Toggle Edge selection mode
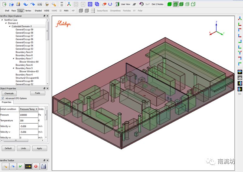Image resolution: width=243 pixels, height=172 pixels. (x=21, y=11)
